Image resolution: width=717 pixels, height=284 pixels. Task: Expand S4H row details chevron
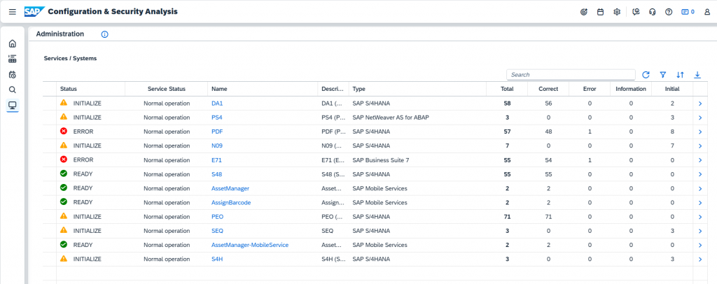(700, 260)
